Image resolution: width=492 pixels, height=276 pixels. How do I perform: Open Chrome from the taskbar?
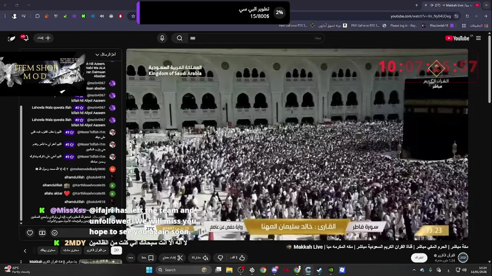click(263, 270)
